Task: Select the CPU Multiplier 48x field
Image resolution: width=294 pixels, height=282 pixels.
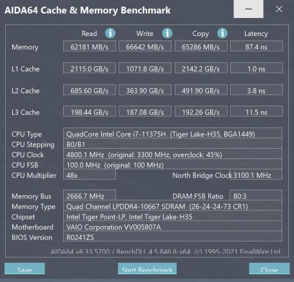Action: pyautogui.click(x=90, y=174)
